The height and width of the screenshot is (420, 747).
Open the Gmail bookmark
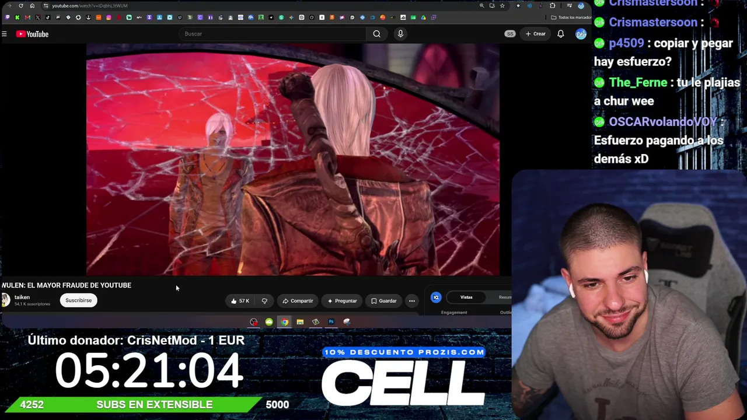tap(27, 17)
